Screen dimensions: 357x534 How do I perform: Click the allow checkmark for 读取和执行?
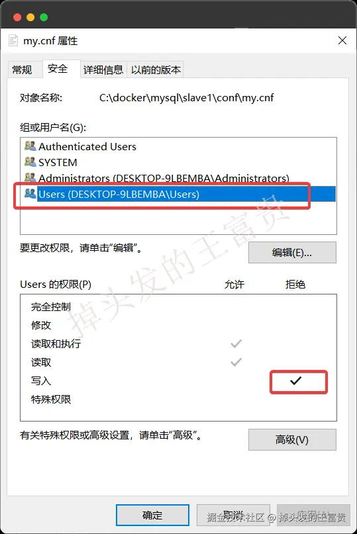(x=236, y=343)
